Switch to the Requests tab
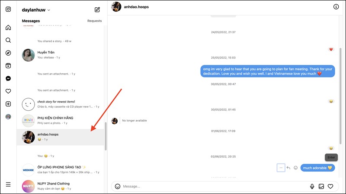Screen dimensions: 346x194 pyautogui.click(x=94, y=21)
